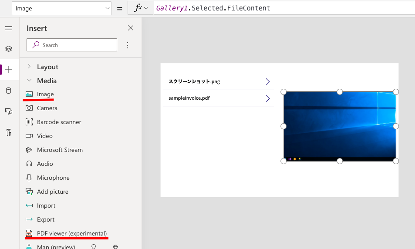Open the Image property dropdown
This screenshot has height=249, width=415.
tap(61, 8)
